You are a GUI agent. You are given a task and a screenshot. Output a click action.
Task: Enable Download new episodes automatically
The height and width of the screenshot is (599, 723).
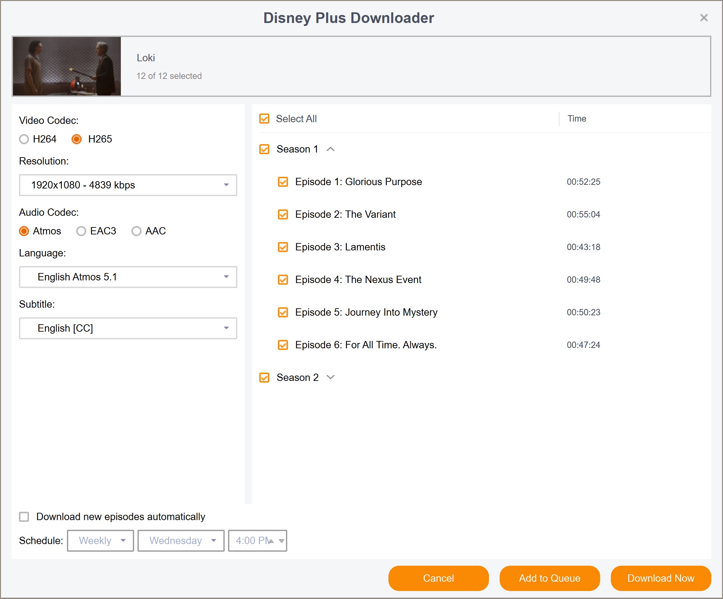click(24, 517)
